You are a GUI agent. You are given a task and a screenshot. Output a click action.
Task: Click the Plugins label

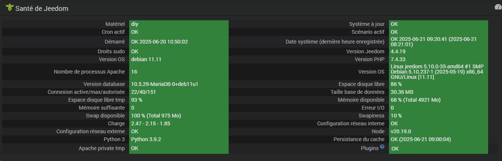(369, 148)
